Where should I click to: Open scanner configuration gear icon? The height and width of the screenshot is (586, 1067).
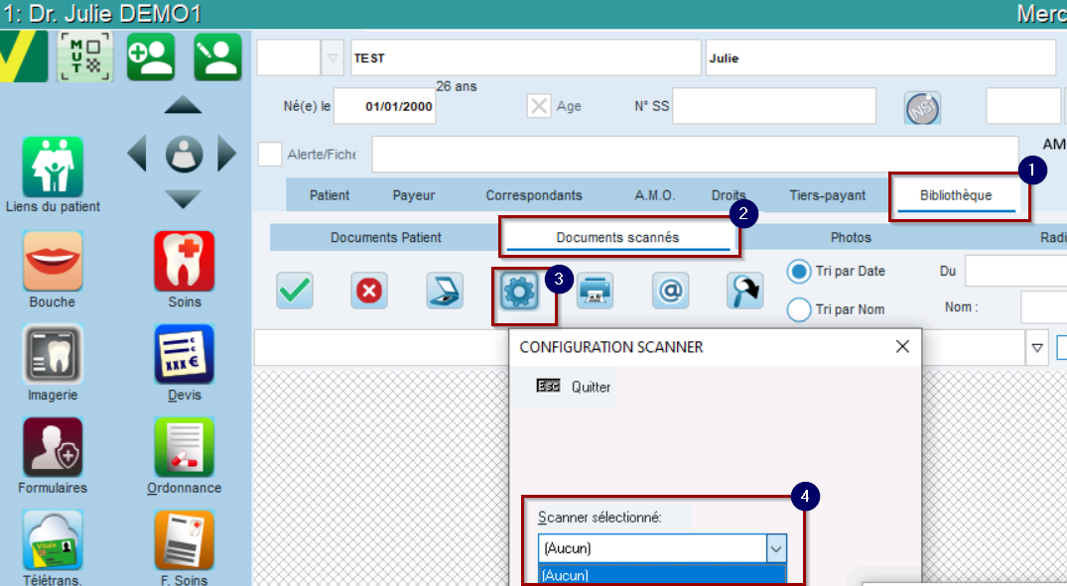pos(520,292)
